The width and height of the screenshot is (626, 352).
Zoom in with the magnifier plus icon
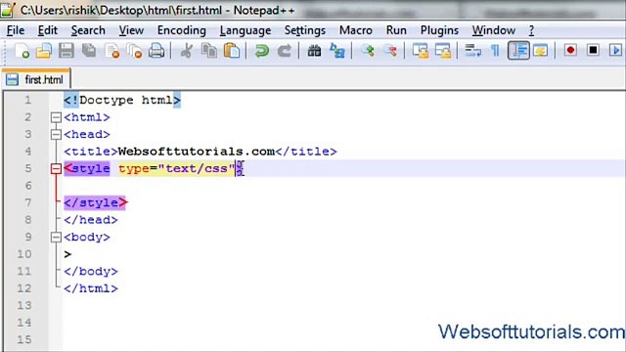[368, 51]
